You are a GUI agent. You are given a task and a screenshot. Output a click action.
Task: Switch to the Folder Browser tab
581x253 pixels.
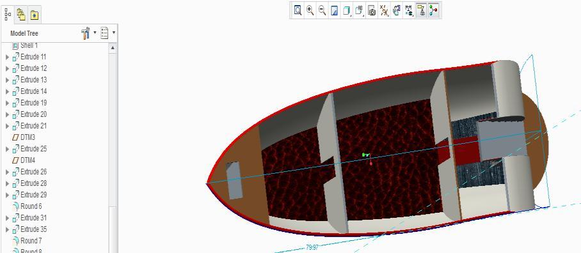point(22,15)
